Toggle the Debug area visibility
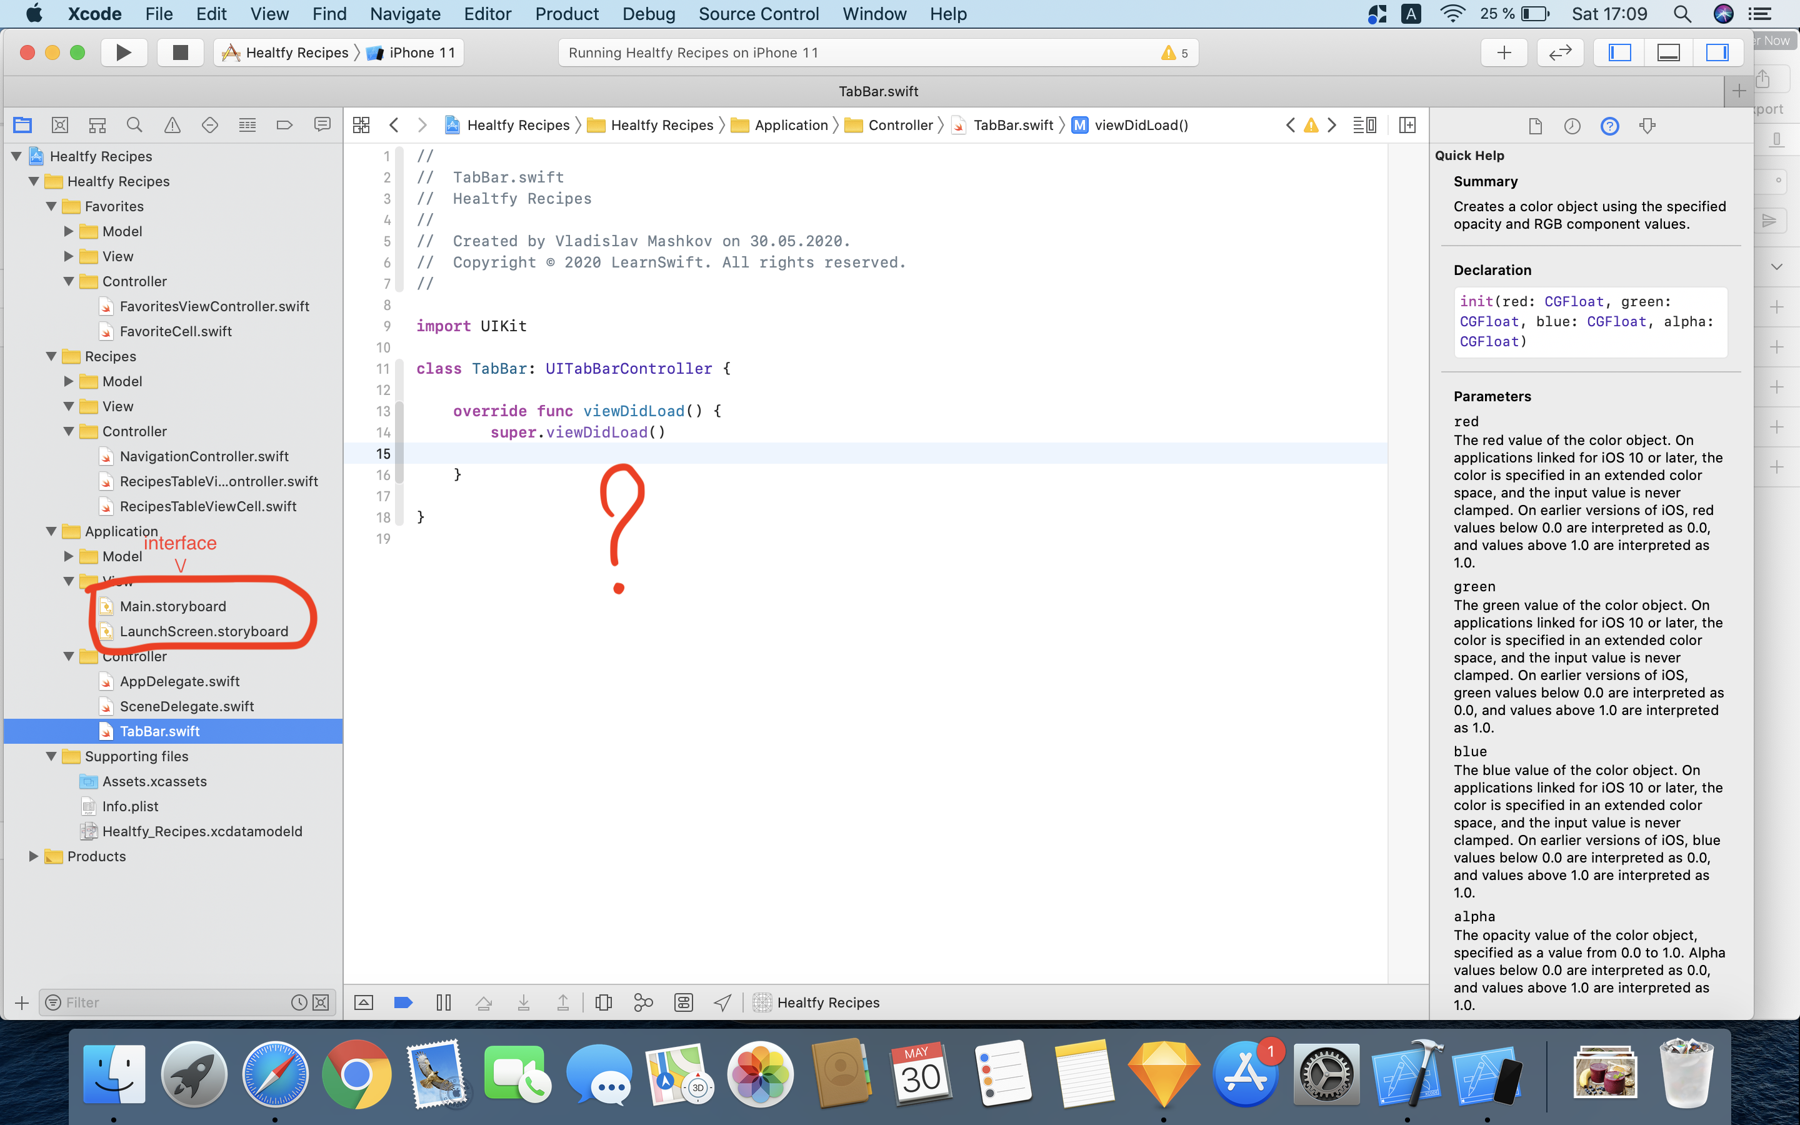Screen dimensions: 1800x1125 [1668, 52]
